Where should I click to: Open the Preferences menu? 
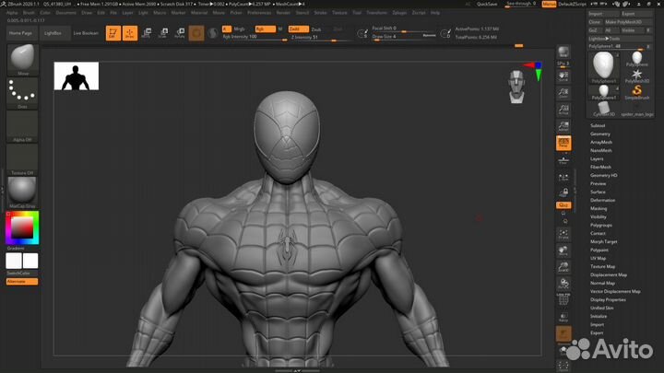click(x=259, y=13)
